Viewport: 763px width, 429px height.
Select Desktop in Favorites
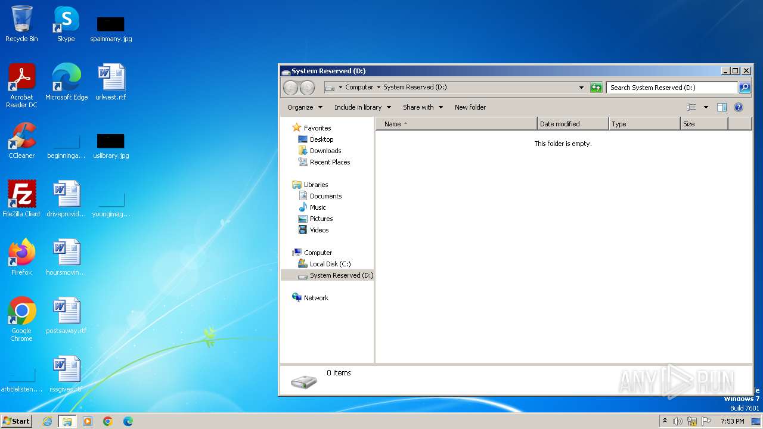[x=321, y=139]
